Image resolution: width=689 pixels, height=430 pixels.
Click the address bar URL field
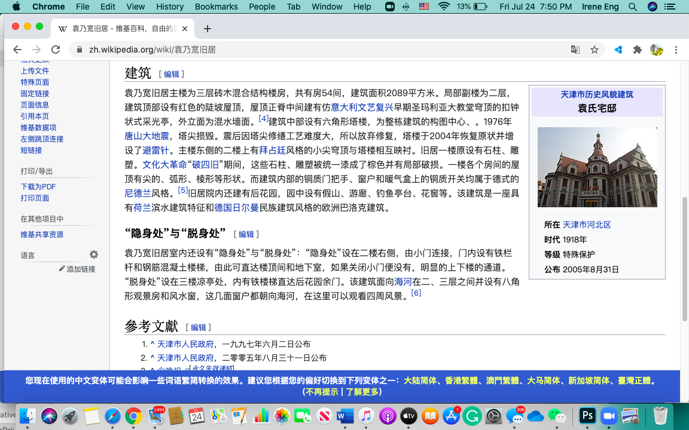point(323,50)
